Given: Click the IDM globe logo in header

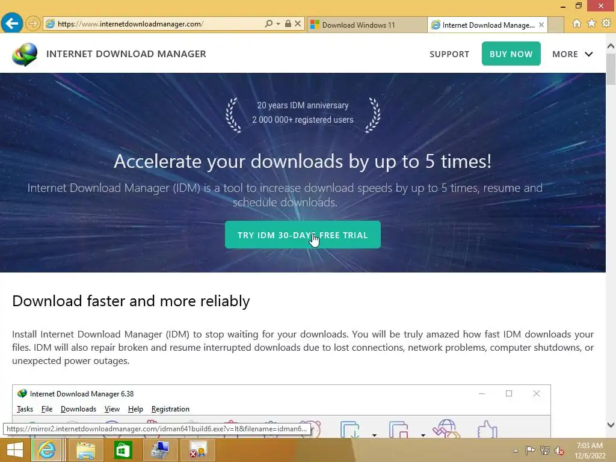Looking at the screenshot, I should point(25,54).
